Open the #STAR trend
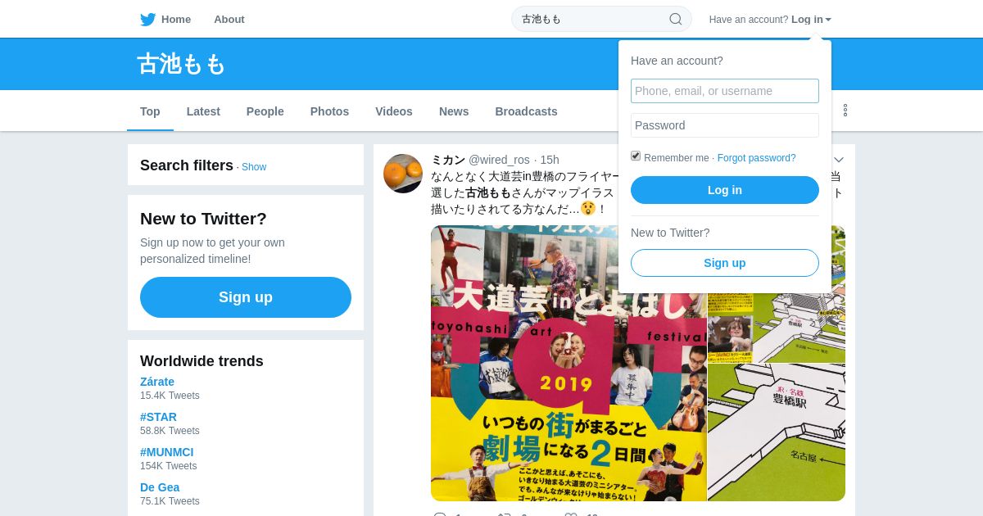The image size is (983, 516). 158,417
